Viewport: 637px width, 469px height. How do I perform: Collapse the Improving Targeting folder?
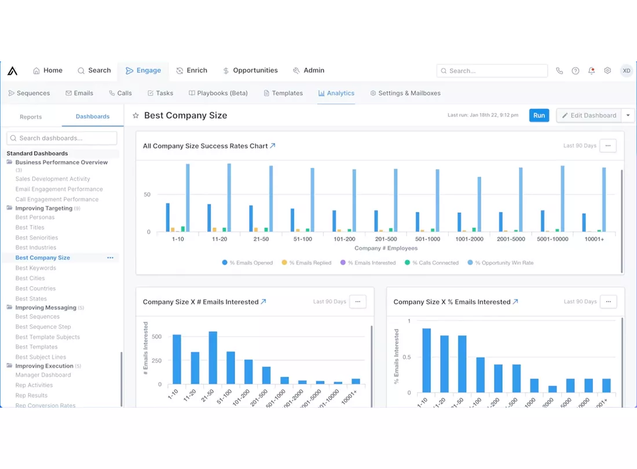coord(9,208)
